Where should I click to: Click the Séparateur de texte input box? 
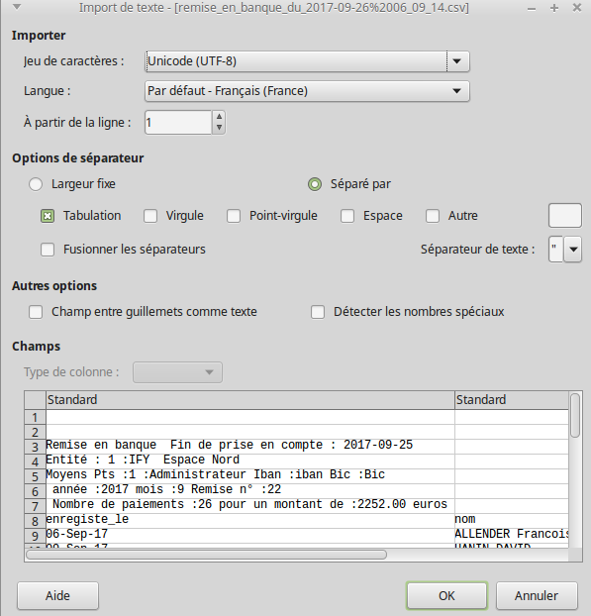click(555, 249)
